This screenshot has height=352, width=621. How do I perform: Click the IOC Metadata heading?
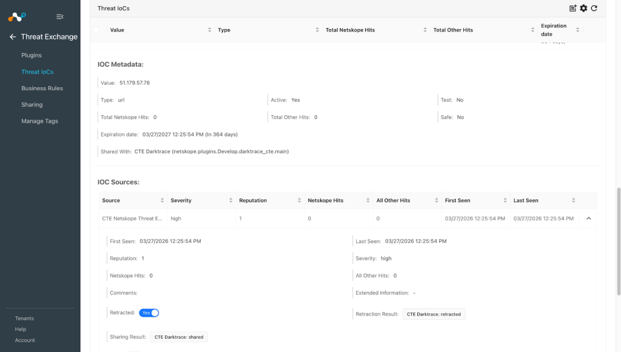tap(121, 64)
